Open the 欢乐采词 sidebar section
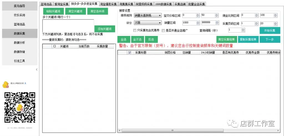The image size is (284, 136). (x=20, y=15)
